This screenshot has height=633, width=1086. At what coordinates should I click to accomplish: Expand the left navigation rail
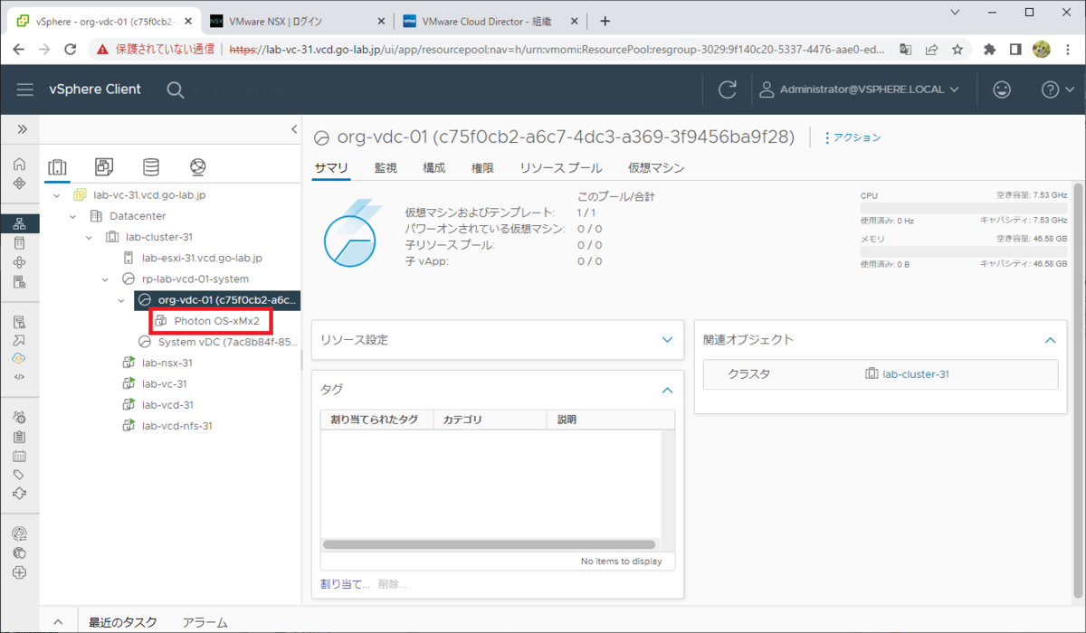point(22,129)
